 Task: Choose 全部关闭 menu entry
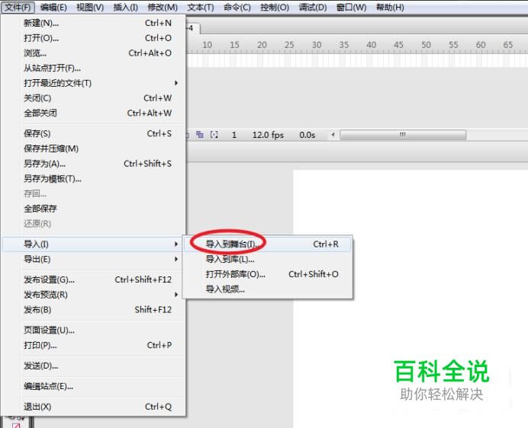(94, 113)
